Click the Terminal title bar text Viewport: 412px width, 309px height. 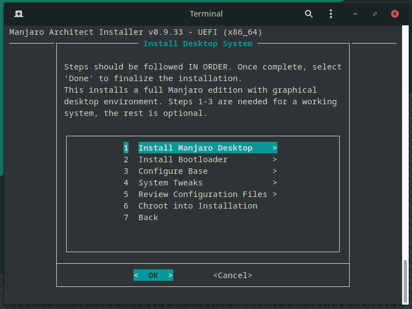206,13
